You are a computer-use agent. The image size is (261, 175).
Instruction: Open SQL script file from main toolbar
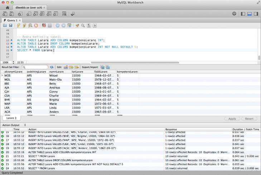point(12,14)
